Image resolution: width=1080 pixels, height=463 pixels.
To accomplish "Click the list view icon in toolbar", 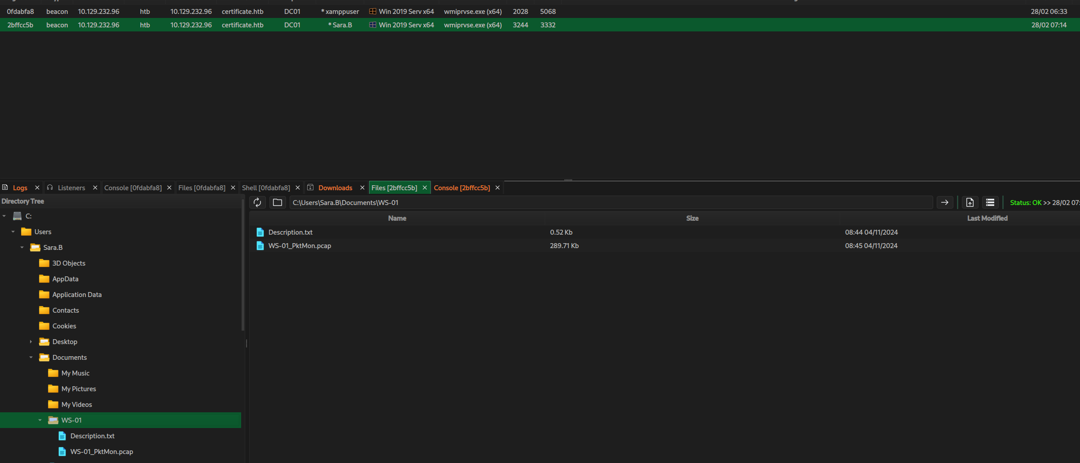I will click(990, 202).
